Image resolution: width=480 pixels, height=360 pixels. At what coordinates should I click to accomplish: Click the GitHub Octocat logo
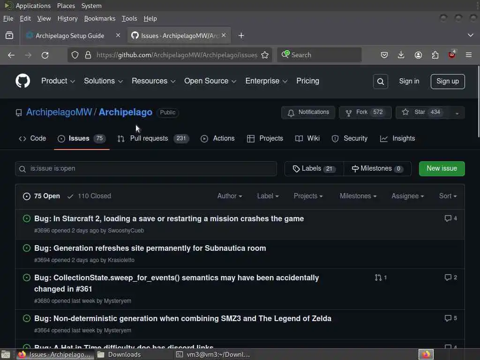coord(22,81)
